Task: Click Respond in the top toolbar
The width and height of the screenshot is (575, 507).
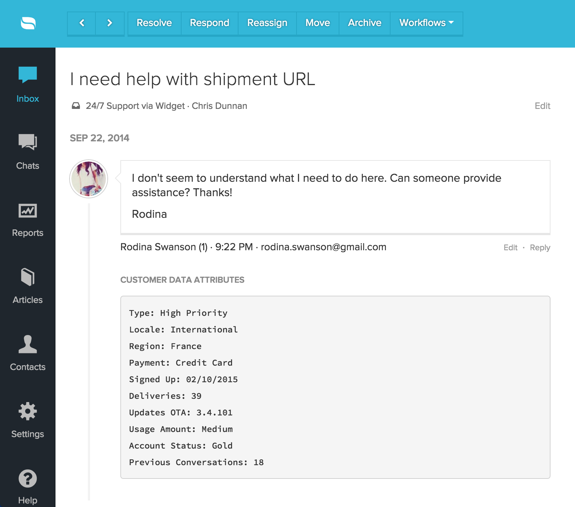Action: click(209, 23)
